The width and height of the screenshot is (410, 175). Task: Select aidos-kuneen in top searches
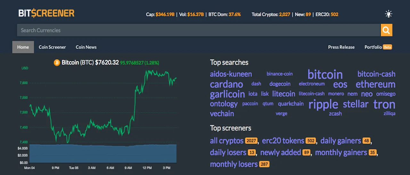pyautogui.click(x=231, y=74)
